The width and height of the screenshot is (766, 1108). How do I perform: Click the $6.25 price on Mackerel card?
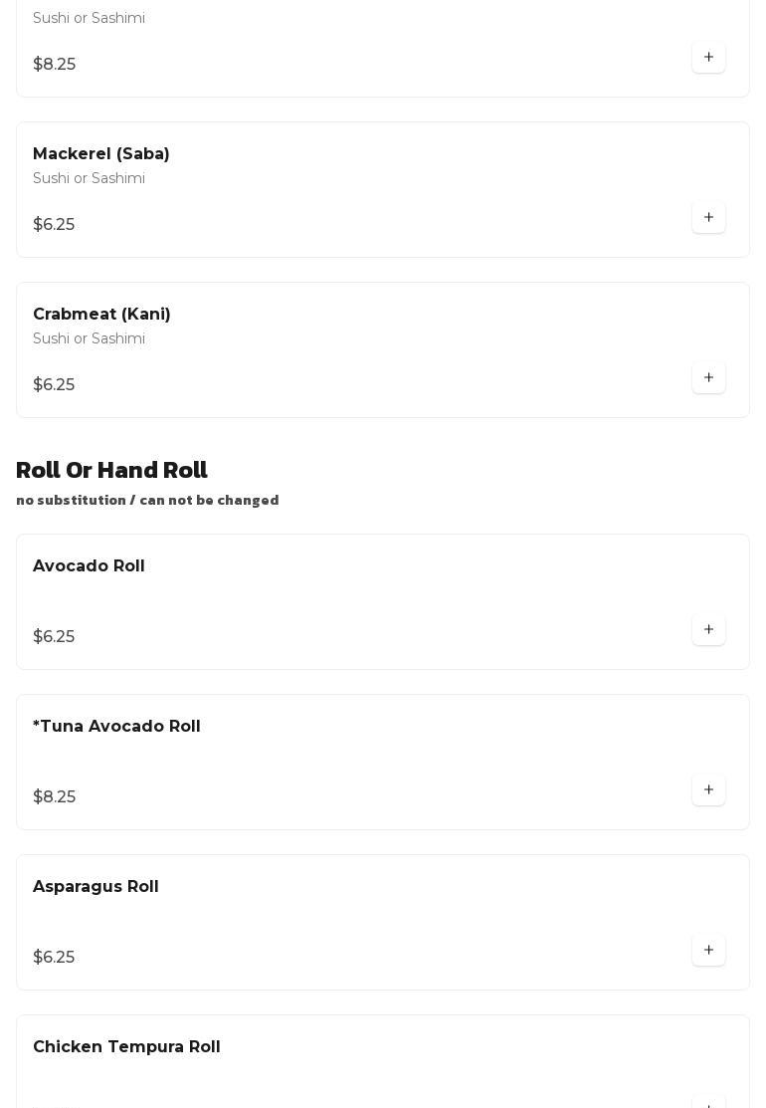pos(54,225)
